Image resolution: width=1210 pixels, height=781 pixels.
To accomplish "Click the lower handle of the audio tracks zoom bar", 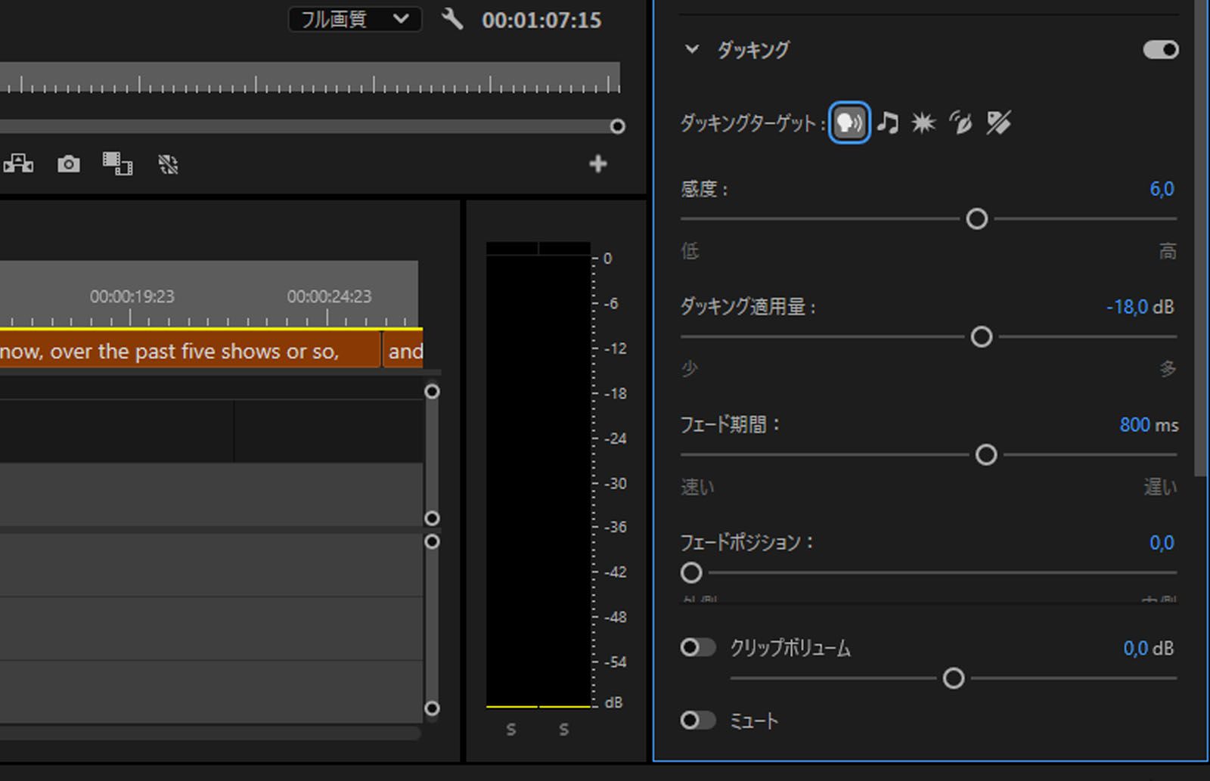I will 432,708.
